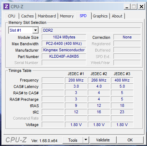Select the 266 MHz frequency cell
This screenshot has width=147, height=146.
(99, 80)
